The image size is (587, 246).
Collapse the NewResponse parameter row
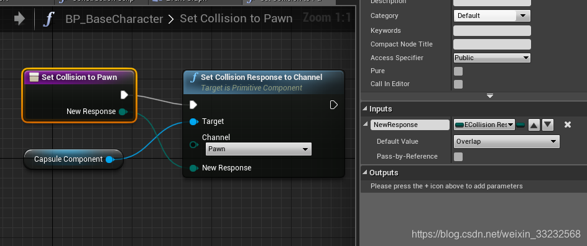coord(366,125)
